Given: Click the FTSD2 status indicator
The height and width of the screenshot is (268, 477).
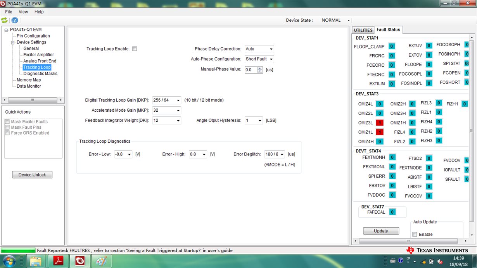Looking at the screenshot, I should tap(429, 158).
